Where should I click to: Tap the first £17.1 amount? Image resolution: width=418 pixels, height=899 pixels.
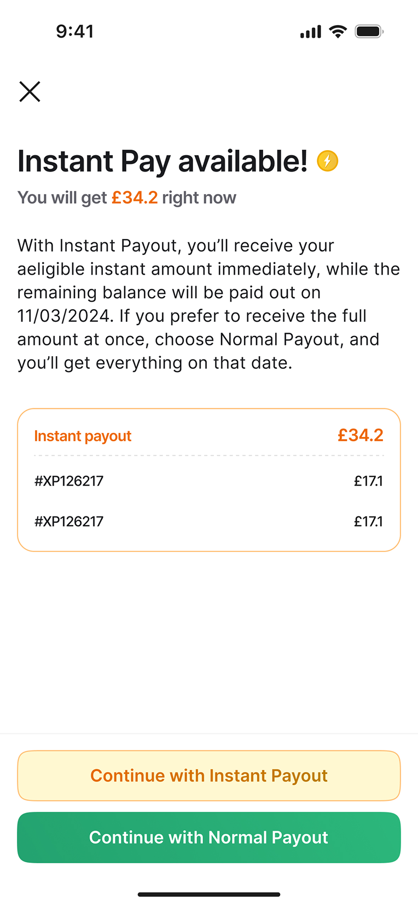[x=368, y=481]
